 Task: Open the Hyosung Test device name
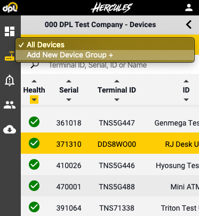click(177, 165)
